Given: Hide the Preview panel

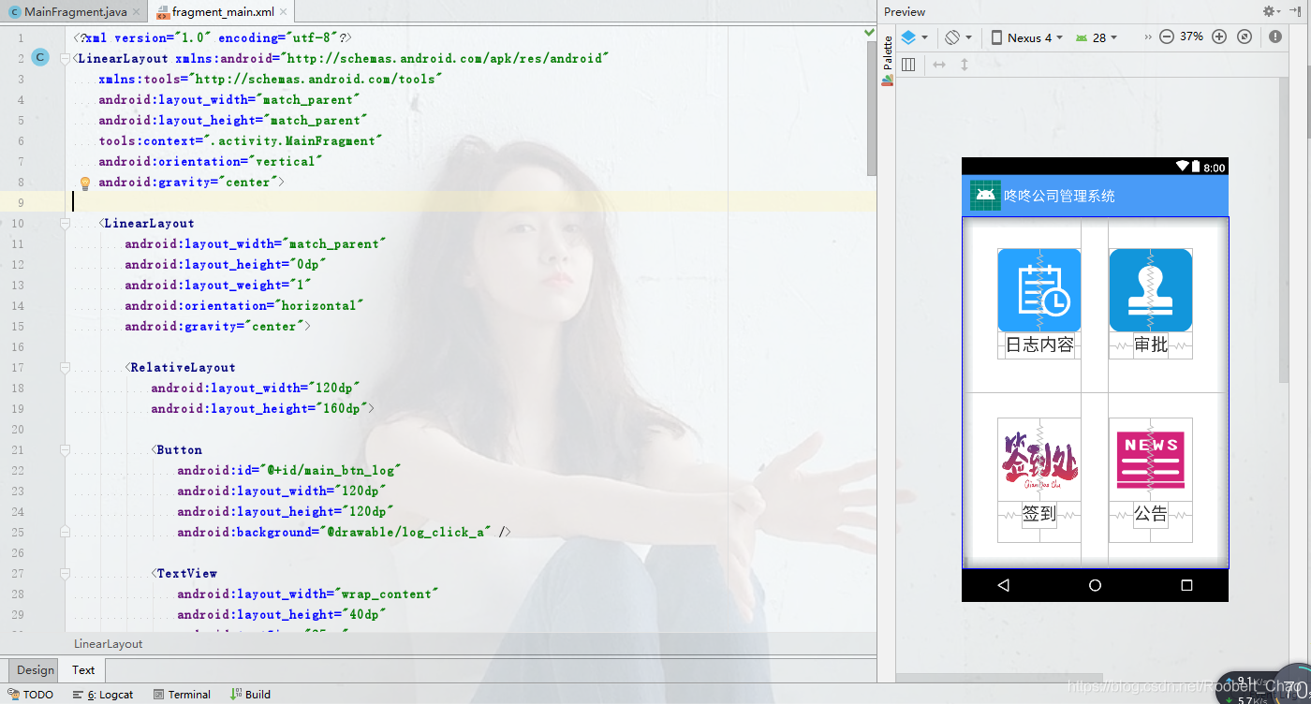Looking at the screenshot, I should click(x=1298, y=11).
